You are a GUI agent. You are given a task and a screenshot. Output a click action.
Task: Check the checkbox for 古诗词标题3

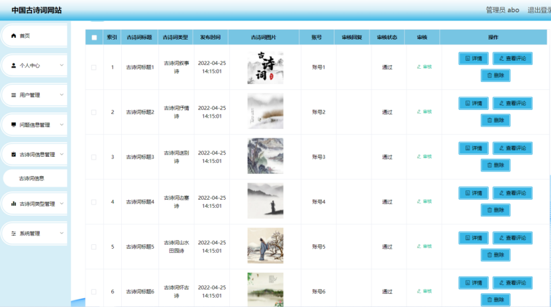pyautogui.click(x=94, y=157)
